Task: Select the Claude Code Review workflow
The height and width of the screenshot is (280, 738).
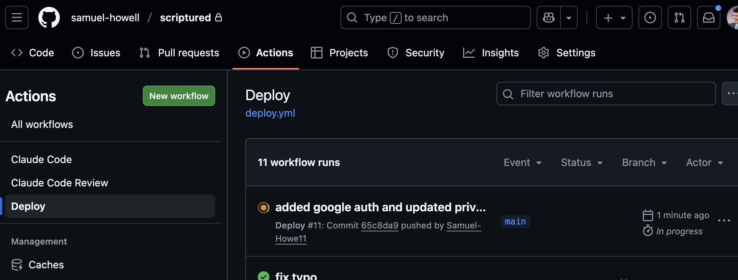Action: (60, 183)
